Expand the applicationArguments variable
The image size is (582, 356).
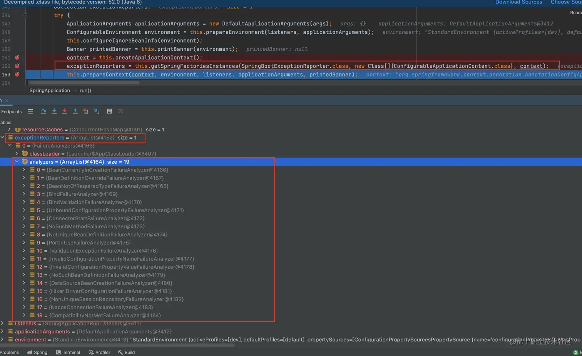click(x=2, y=331)
